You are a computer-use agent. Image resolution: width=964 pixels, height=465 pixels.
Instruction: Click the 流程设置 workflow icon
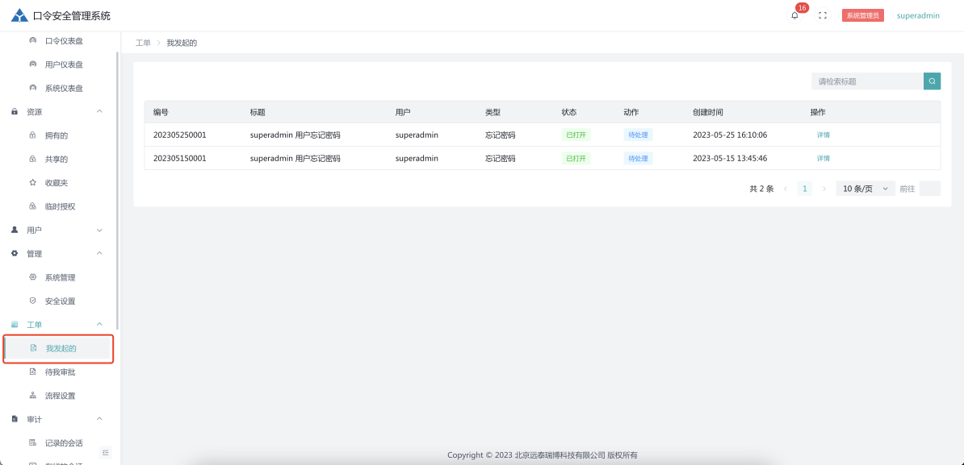32,396
